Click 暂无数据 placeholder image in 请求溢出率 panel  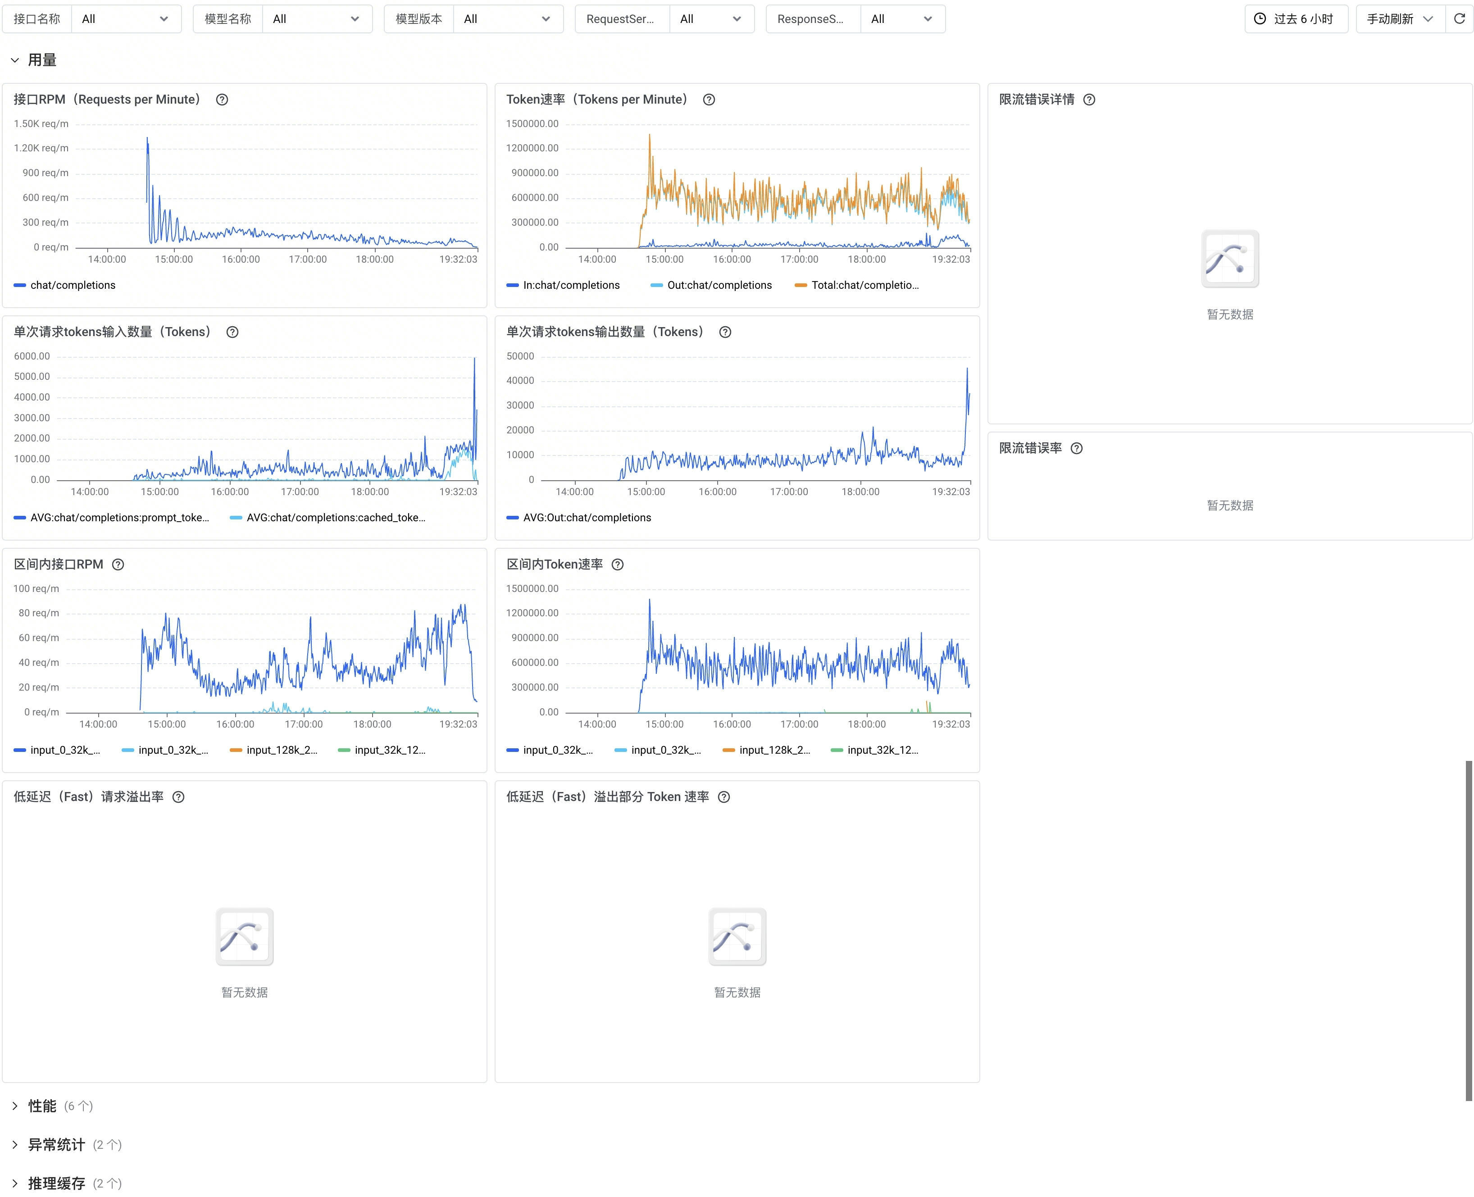[245, 936]
